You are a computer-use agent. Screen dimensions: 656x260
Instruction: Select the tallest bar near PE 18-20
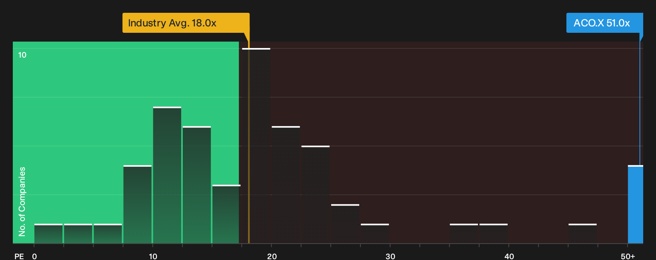coord(256,146)
